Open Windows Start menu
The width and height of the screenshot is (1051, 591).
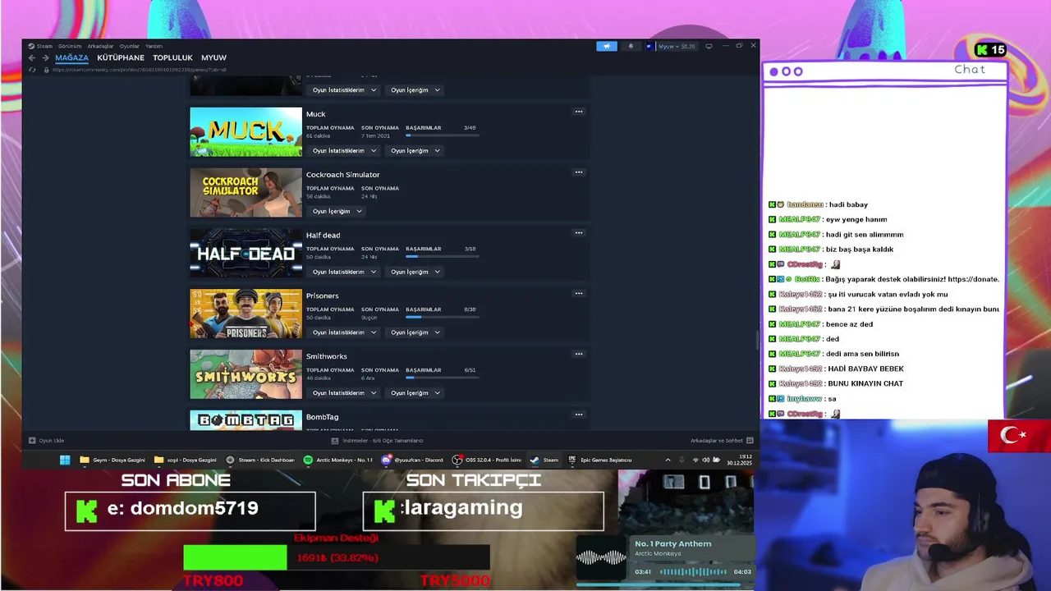coord(65,460)
